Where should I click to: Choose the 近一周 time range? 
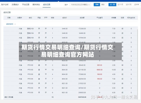112,5
